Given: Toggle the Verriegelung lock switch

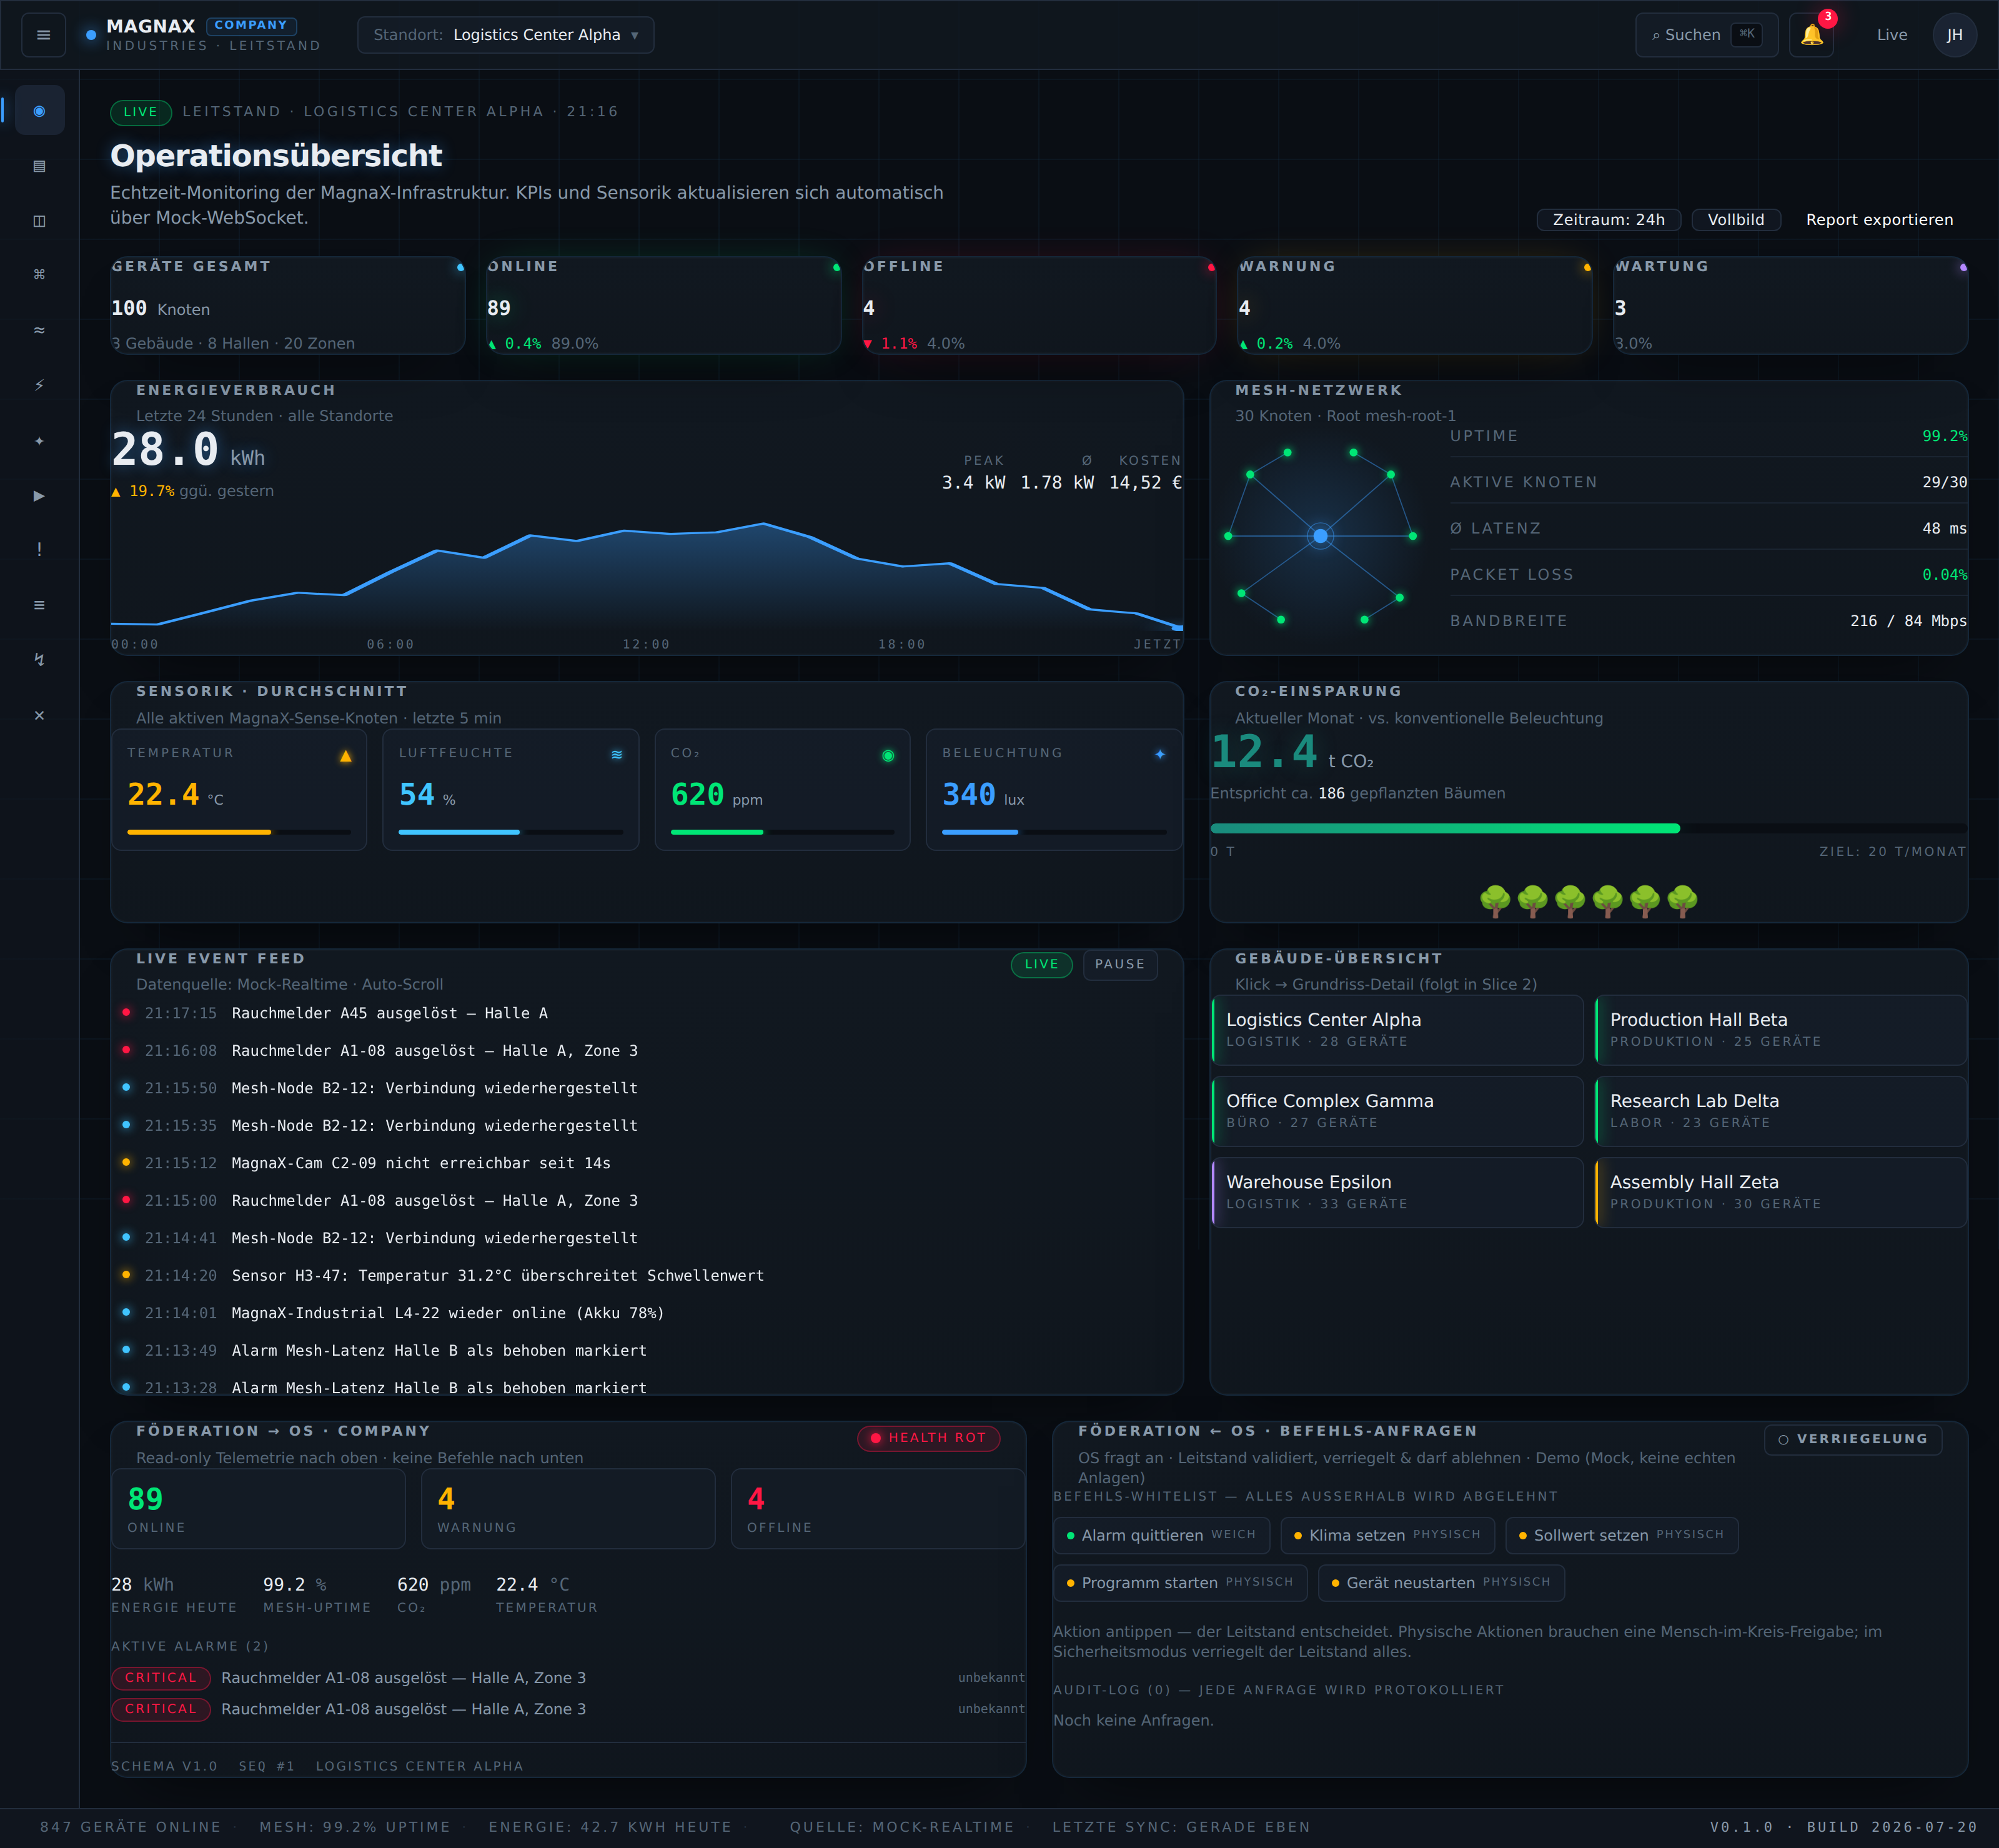Looking at the screenshot, I should [x=1852, y=1439].
